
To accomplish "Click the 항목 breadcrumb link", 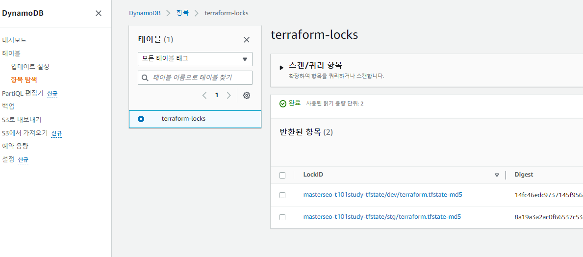I will click(x=182, y=13).
